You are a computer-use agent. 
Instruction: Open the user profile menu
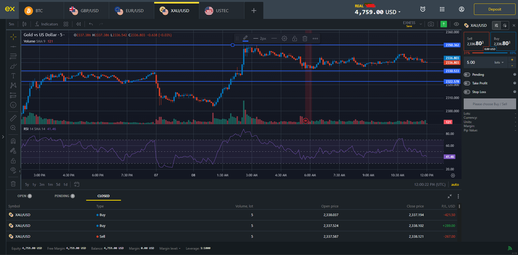click(461, 9)
